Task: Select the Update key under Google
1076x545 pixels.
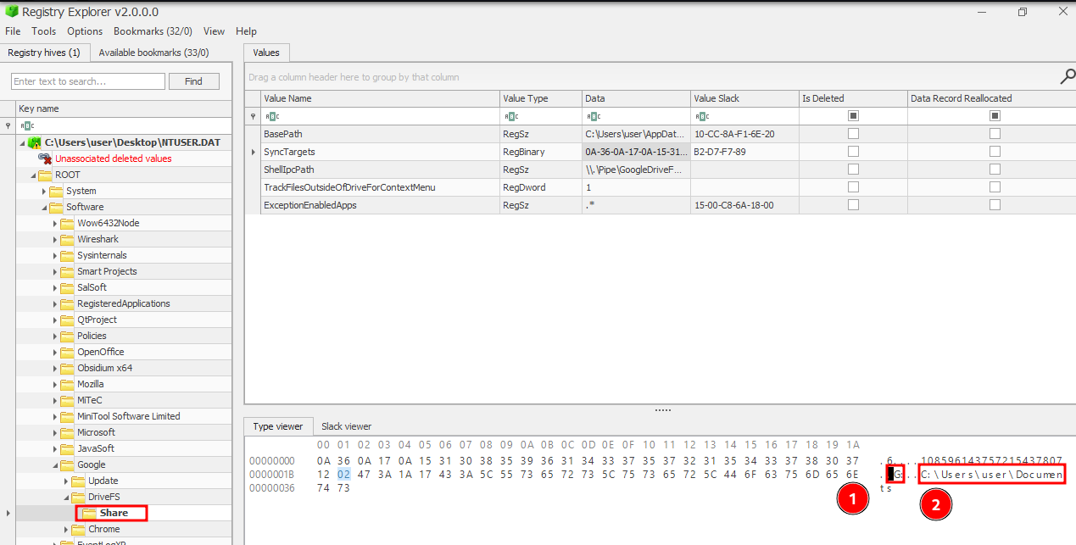Action: coord(103,481)
